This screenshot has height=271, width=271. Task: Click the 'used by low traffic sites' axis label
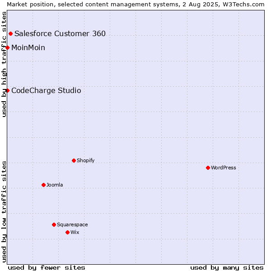(x=4, y=212)
